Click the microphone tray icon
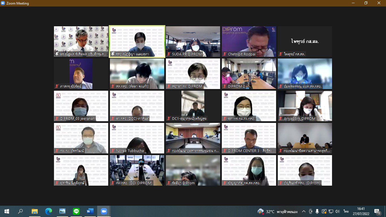This screenshot has height=217, width=386. tap(317, 212)
